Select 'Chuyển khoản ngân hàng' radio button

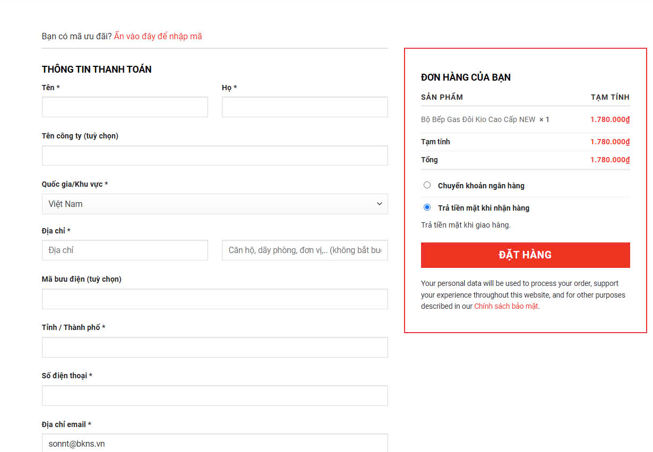427,185
